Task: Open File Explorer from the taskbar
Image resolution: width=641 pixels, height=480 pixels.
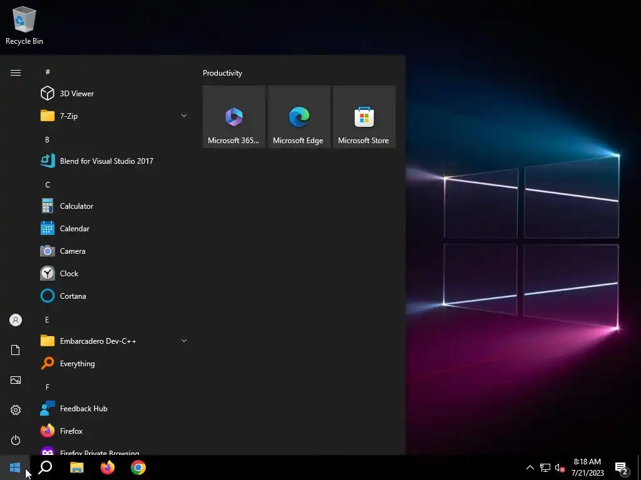Action: [x=76, y=467]
